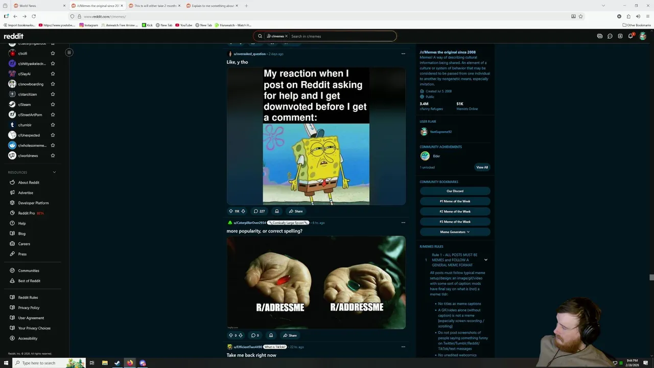The image size is (654, 368).
Task: Open the Reddit advertise icon in header
Action: point(600,36)
